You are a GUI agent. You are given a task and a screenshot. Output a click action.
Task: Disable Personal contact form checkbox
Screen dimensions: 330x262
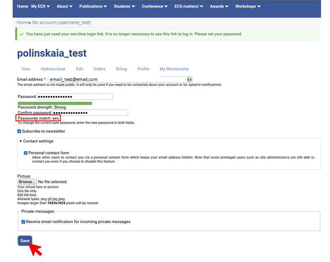pos(26,153)
